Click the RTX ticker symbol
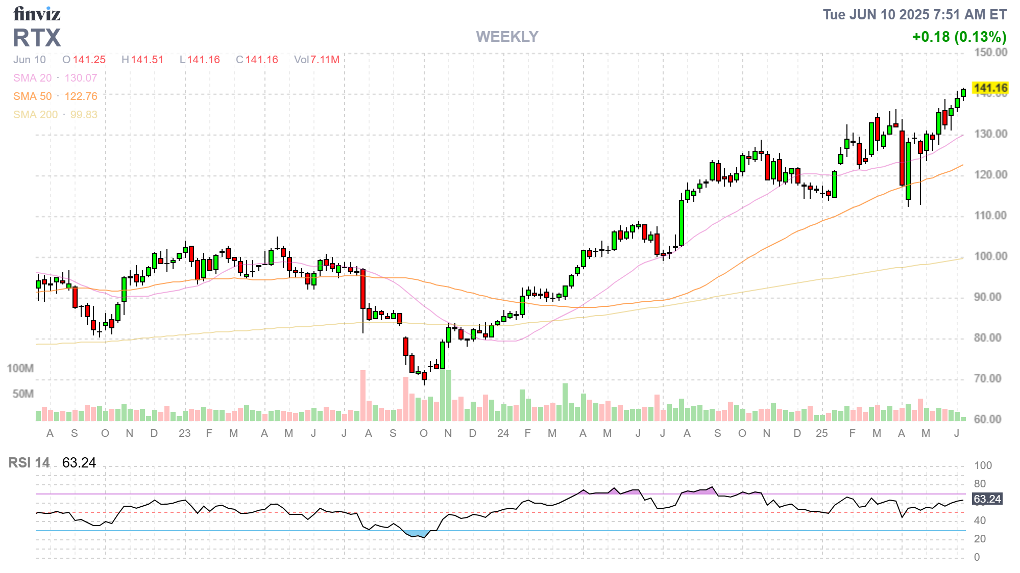The image size is (1020, 573). pyautogui.click(x=37, y=38)
